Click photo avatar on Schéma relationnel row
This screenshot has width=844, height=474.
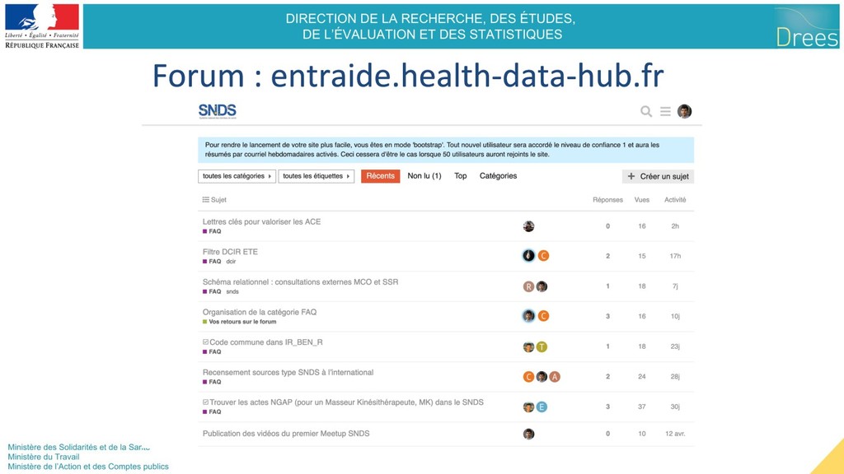click(x=542, y=286)
